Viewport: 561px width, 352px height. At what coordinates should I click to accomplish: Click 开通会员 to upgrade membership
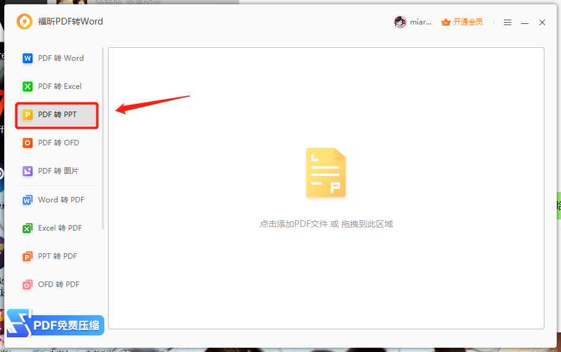468,22
